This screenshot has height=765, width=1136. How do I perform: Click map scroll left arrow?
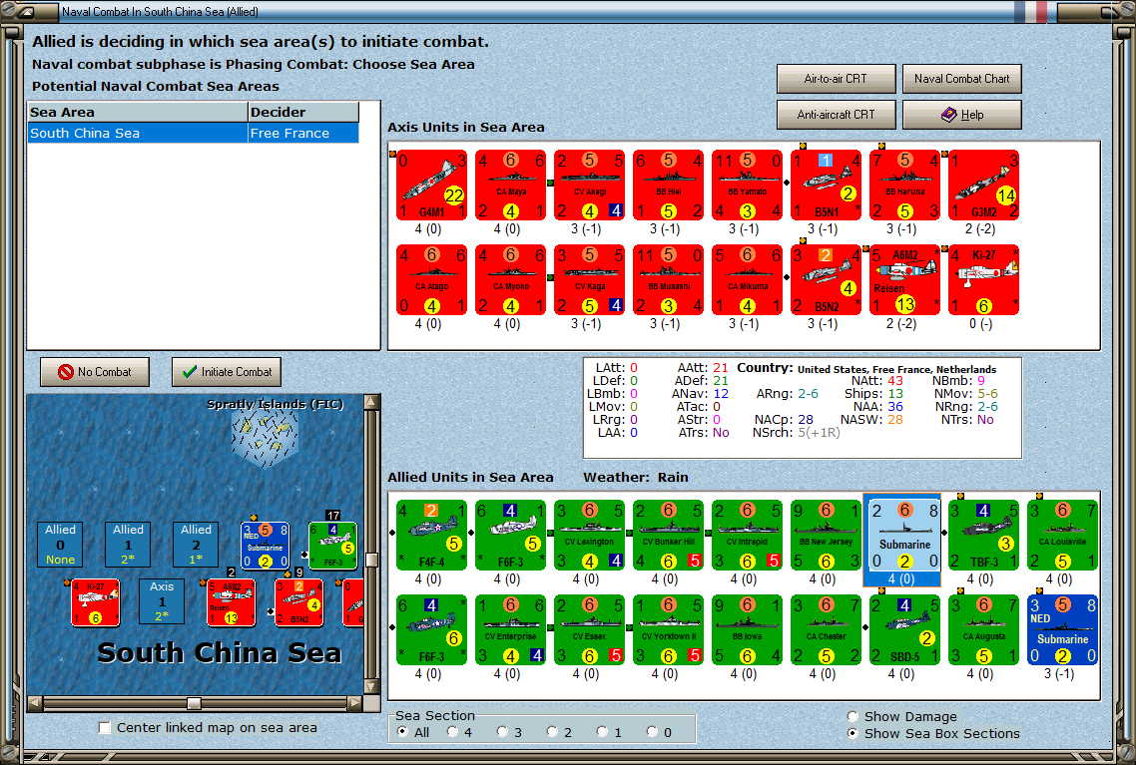click(x=34, y=702)
